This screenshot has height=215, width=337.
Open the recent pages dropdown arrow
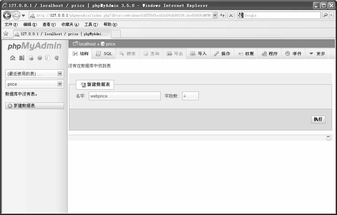click(x=23, y=16)
